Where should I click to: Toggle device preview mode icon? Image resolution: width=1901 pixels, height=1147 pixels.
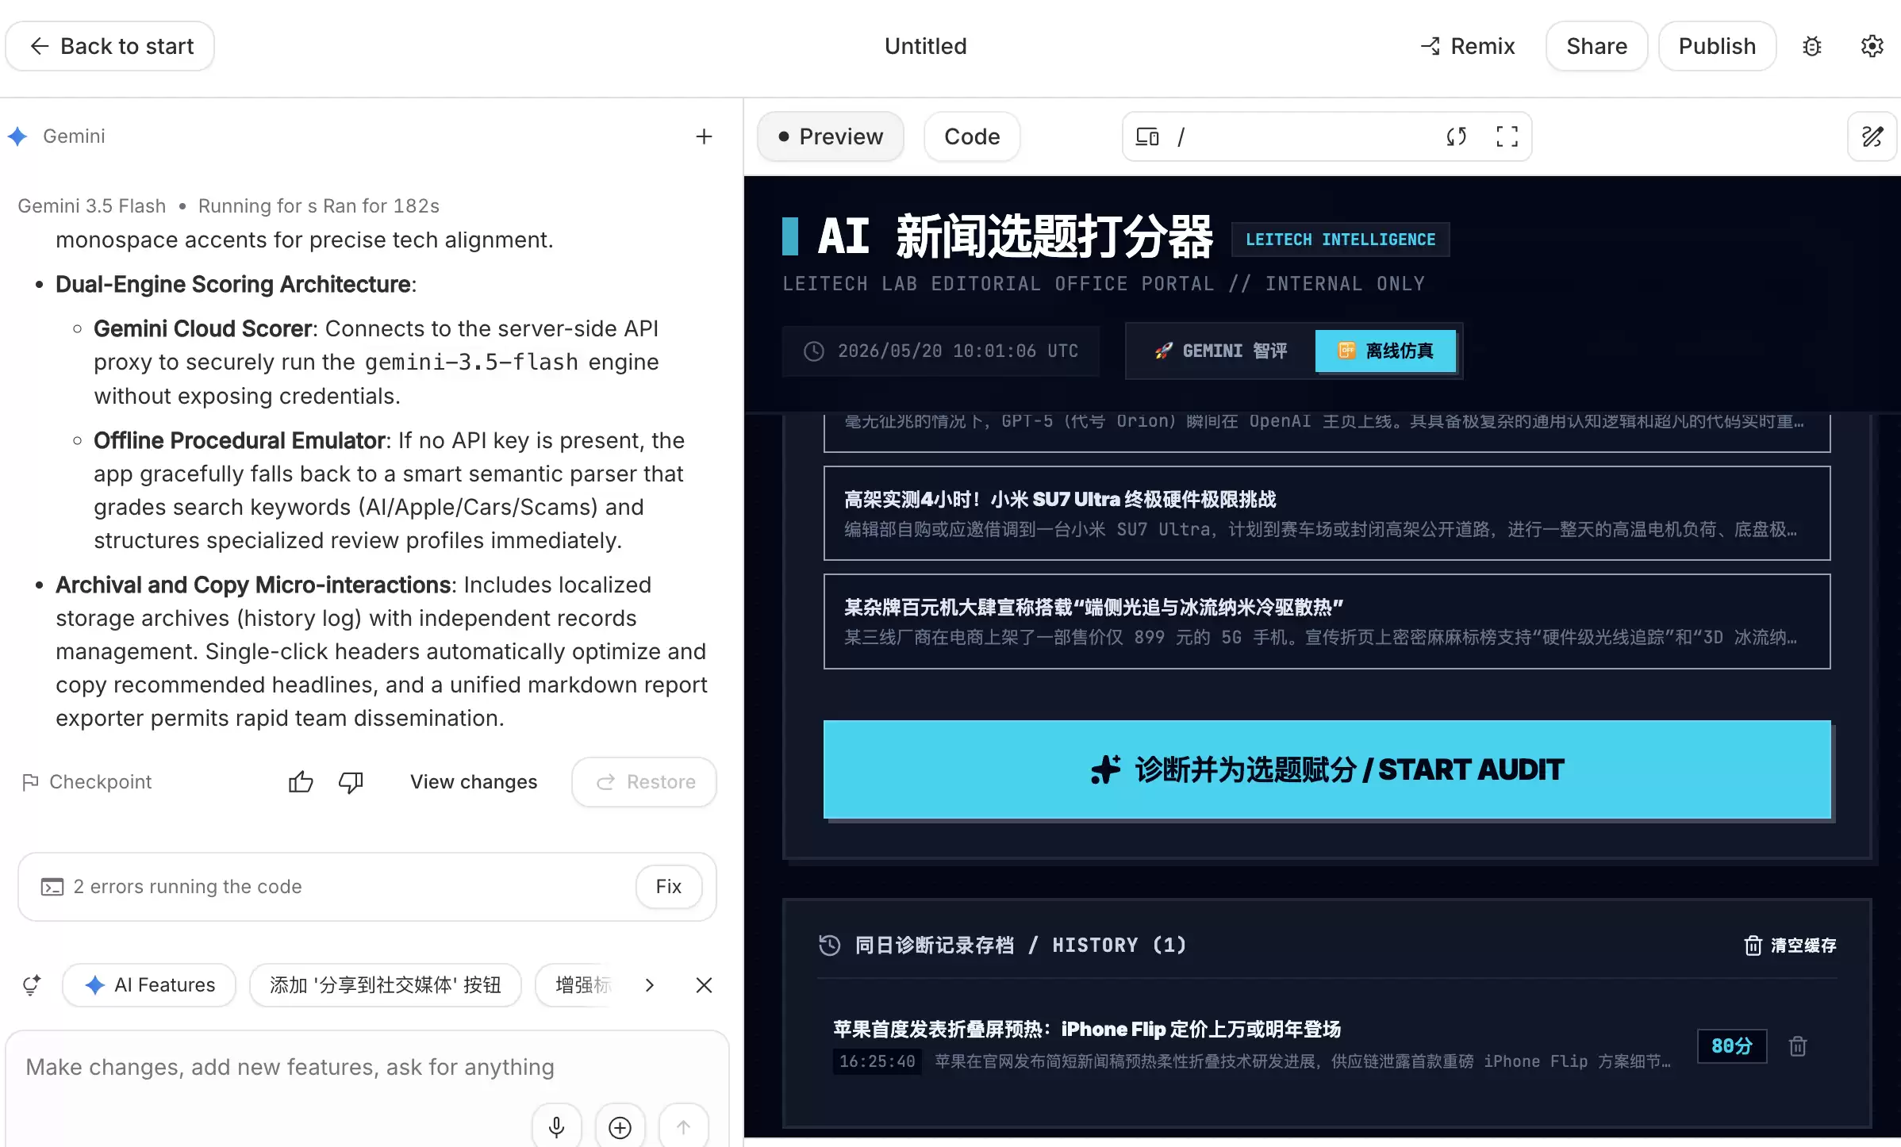pyautogui.click(x=1147, y=136)
